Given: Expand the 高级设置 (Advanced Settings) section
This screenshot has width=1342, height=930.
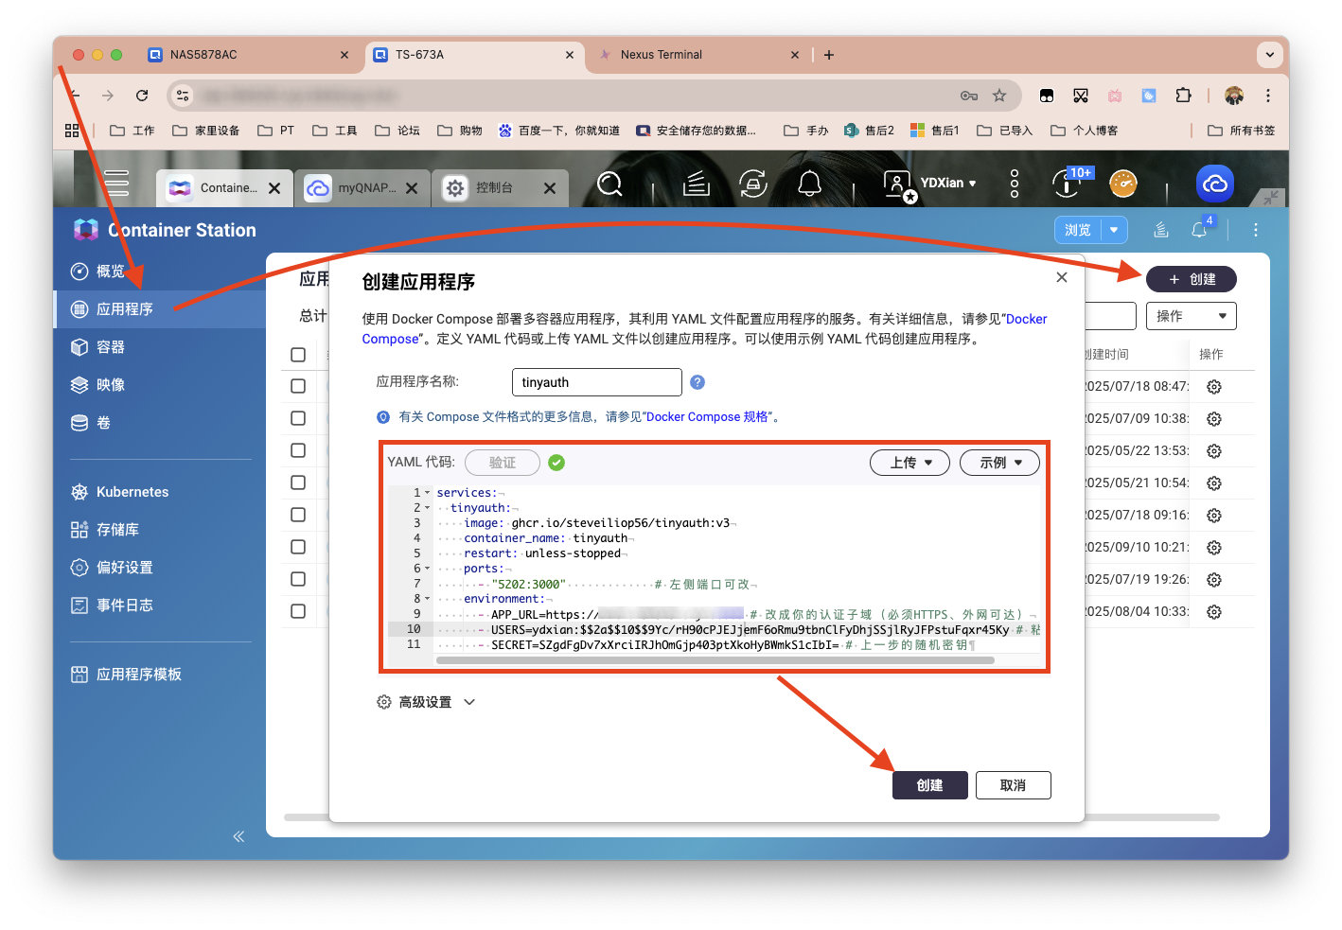Looking at the screenshot, I should pyautogui.click(x=425, y=701).
